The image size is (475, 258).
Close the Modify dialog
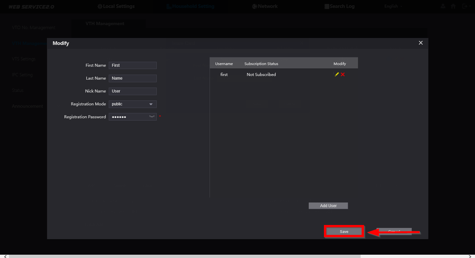[x=421, y=43]
